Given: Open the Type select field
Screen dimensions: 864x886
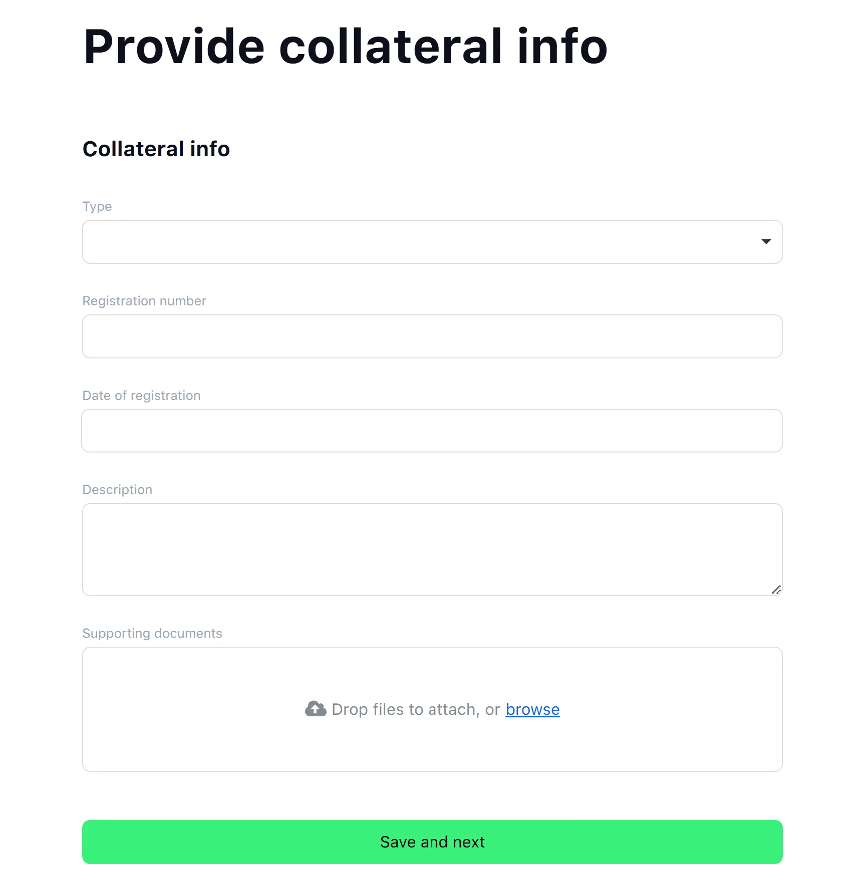Looking at the screenshot, I should click(x=432, y=242).
